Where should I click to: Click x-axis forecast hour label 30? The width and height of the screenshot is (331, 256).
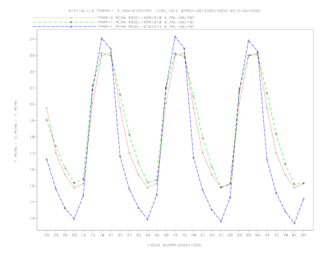[x=138, y=235]
